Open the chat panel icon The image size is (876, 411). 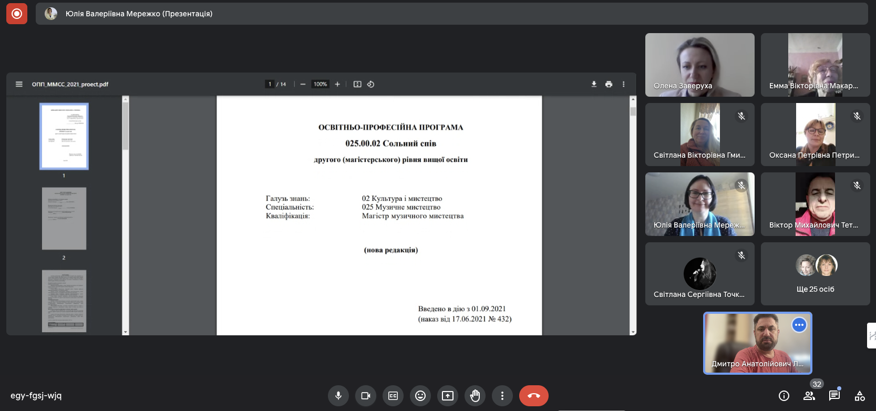pos(834,396)
